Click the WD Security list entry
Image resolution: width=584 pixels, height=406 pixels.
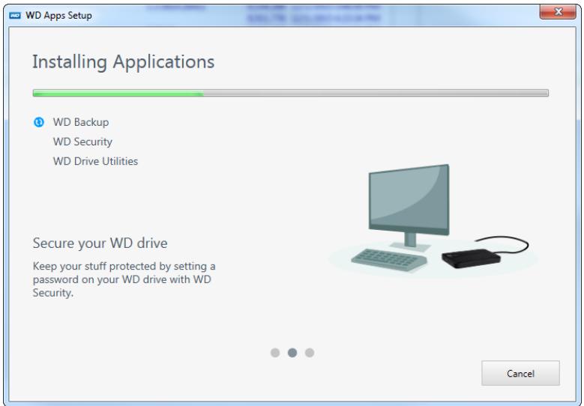pos(82,142)
